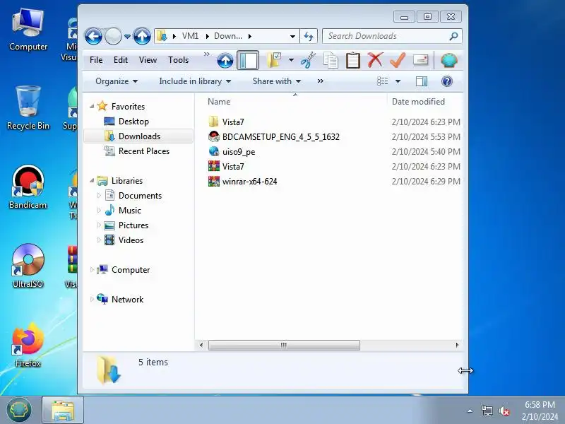
Task: Select Computer in the navigation pane
Action: click(131, 270)
